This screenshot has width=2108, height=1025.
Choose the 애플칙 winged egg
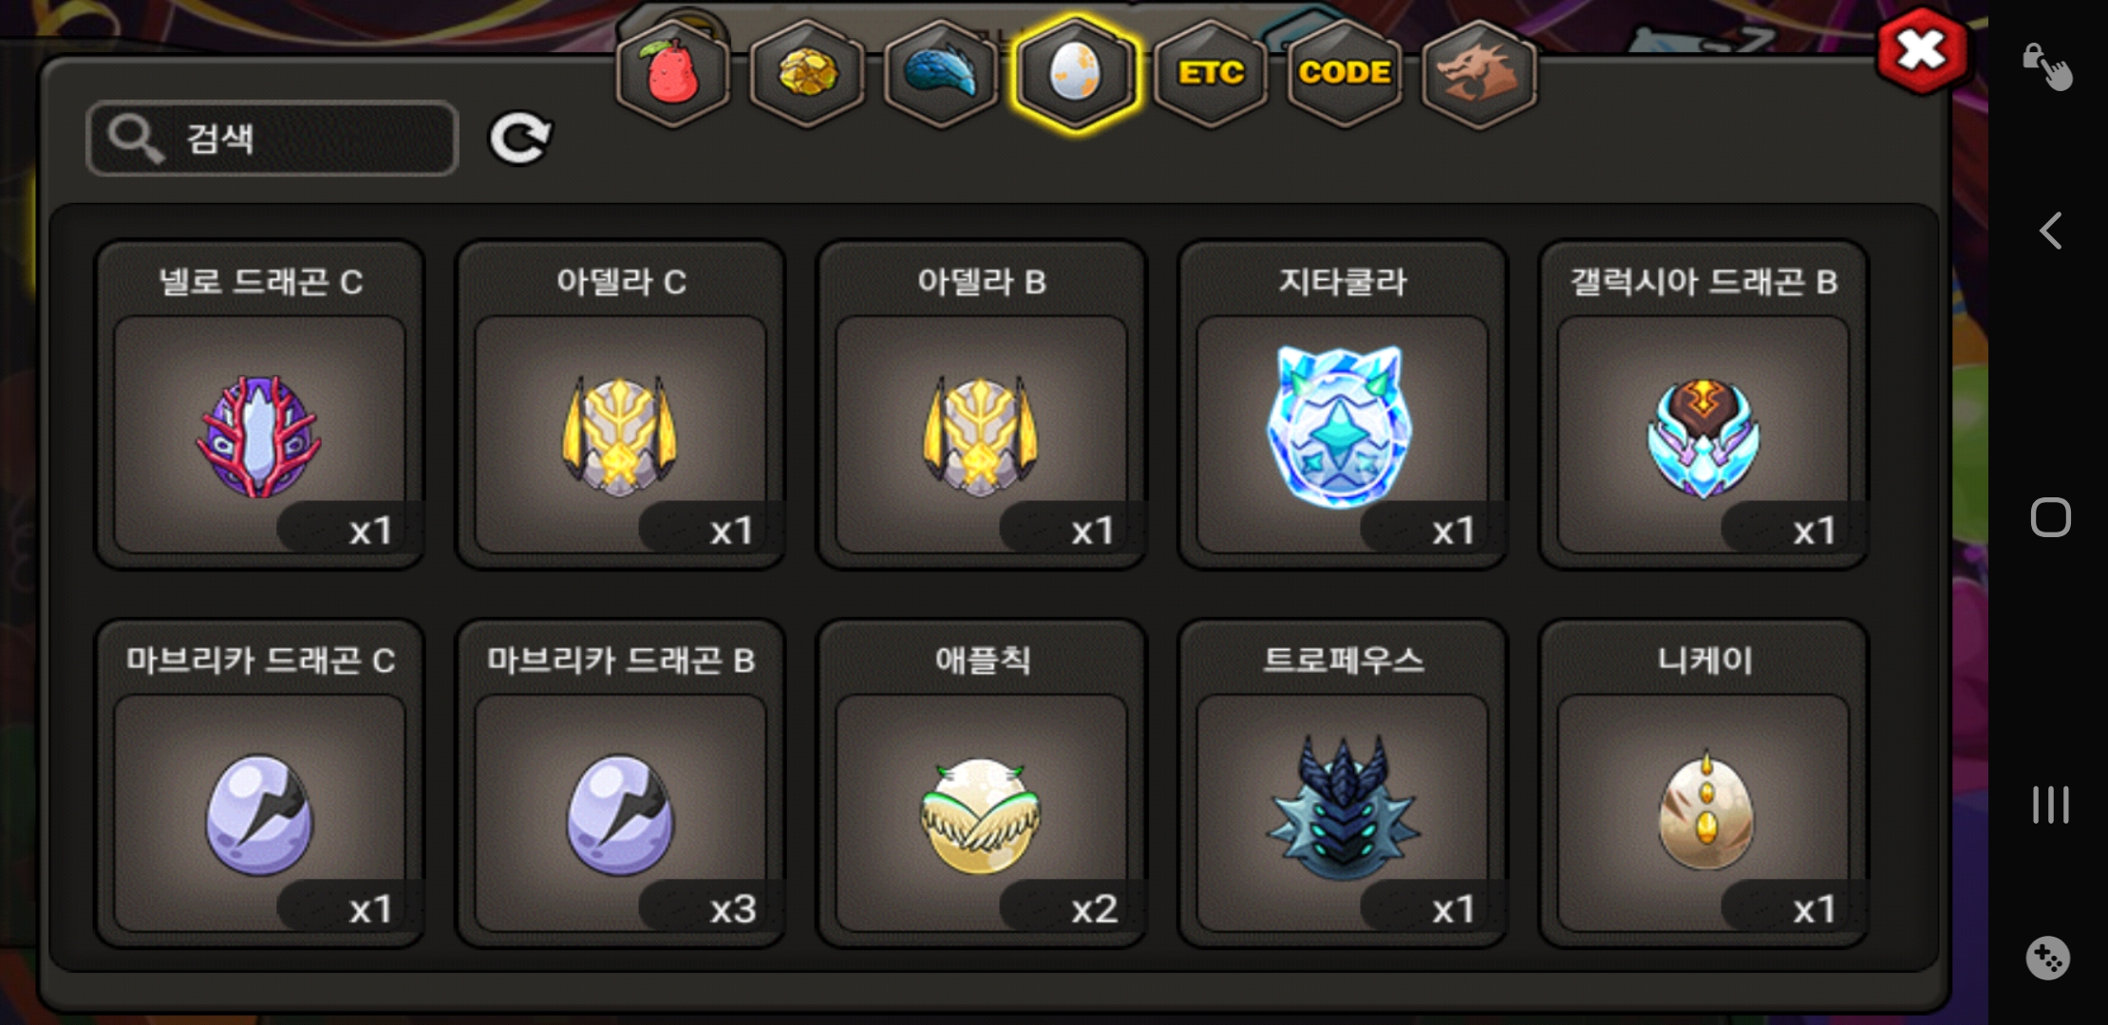coord(981,784)
